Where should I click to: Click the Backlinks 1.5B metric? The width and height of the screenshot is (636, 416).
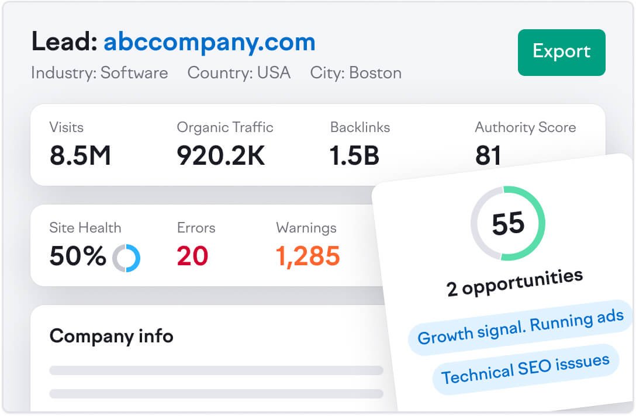355,156
